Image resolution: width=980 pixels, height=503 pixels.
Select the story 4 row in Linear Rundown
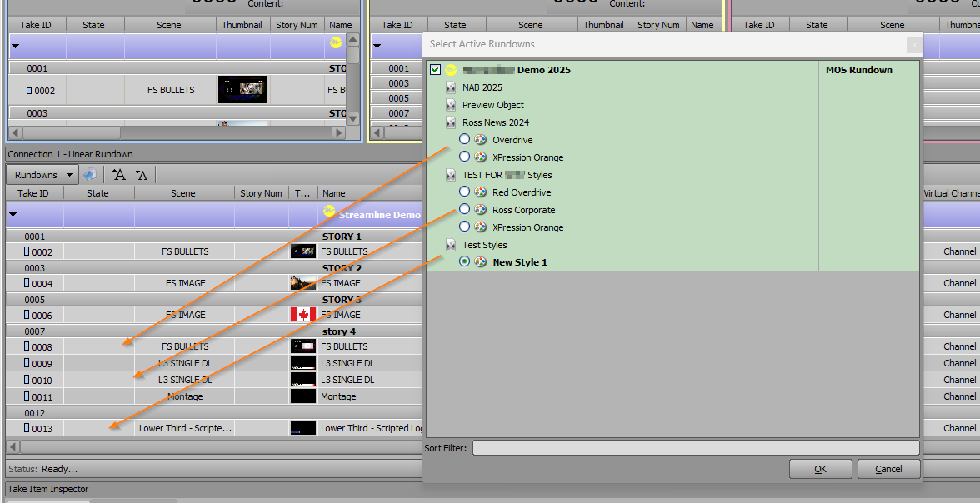(x=214, y=331)
